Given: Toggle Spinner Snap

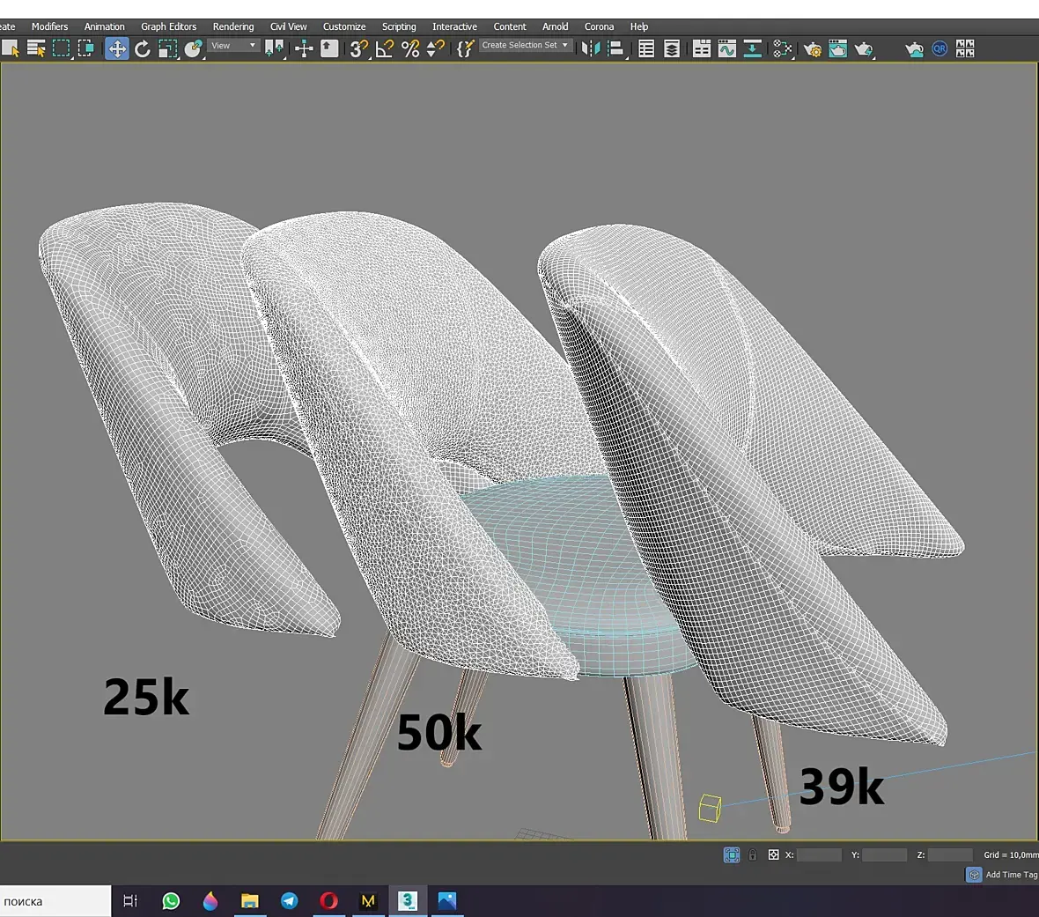Looking at the screenshot, I should tap(435, 48).
